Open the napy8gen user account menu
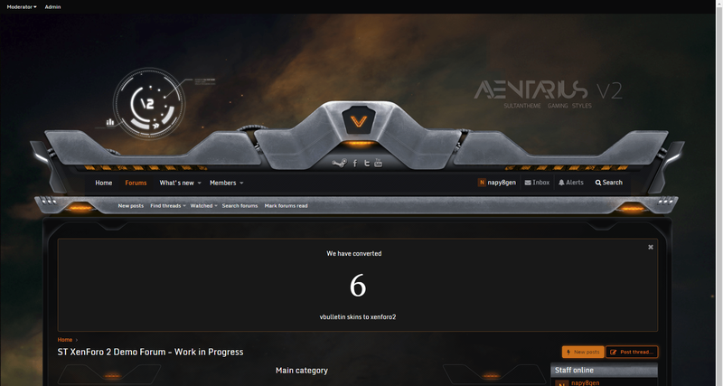Screen dimensions: 723x386 pos(498,183)
